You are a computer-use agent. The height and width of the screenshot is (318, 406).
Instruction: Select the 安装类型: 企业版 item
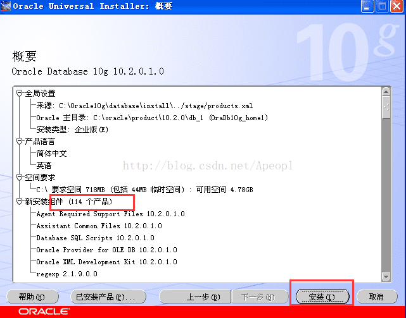coord(72,130)
